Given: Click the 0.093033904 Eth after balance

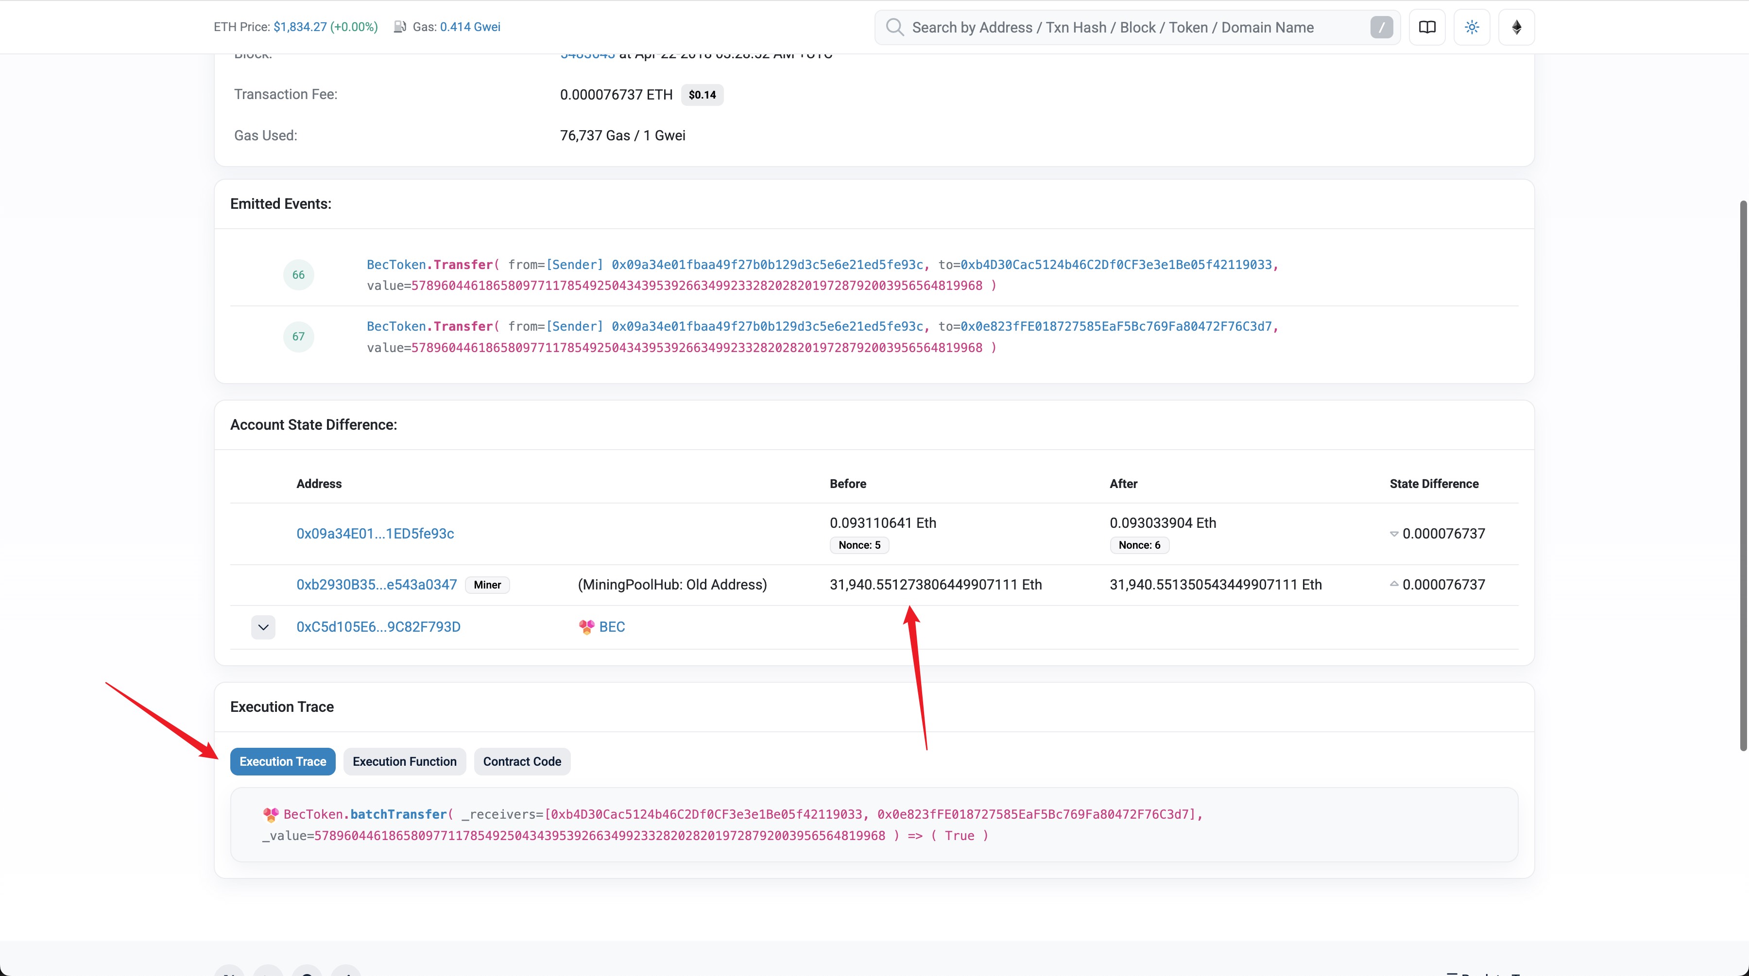Looking at the screenshot, I should pyautogui.click(x=1163, y=523).
